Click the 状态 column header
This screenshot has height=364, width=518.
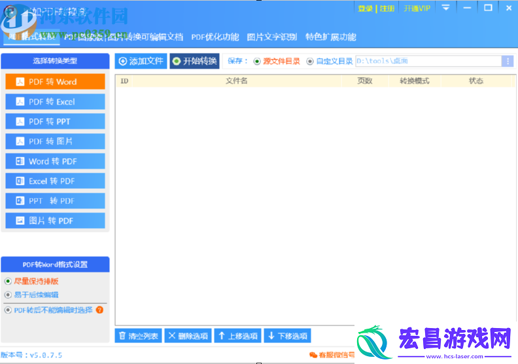(x=476, y=81)
